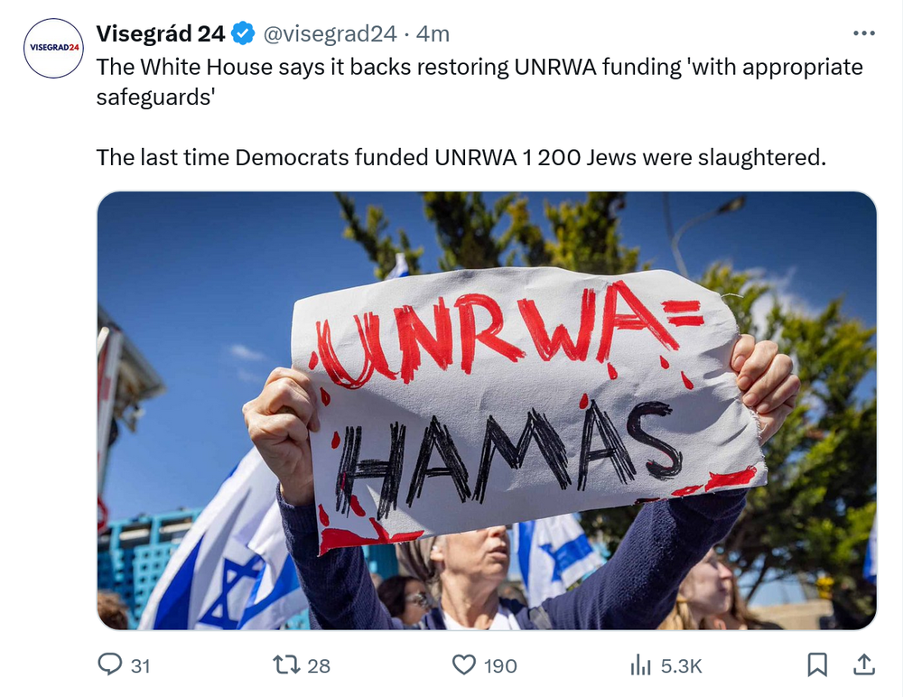Screen dimensions: 903x697
Task: Click the 28 reposts count
Action: coord(319,666)
